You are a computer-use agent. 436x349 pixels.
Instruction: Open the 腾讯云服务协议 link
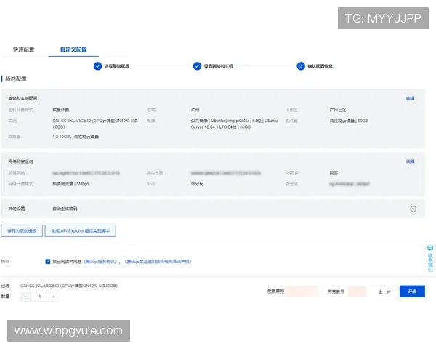click(100, 261)
